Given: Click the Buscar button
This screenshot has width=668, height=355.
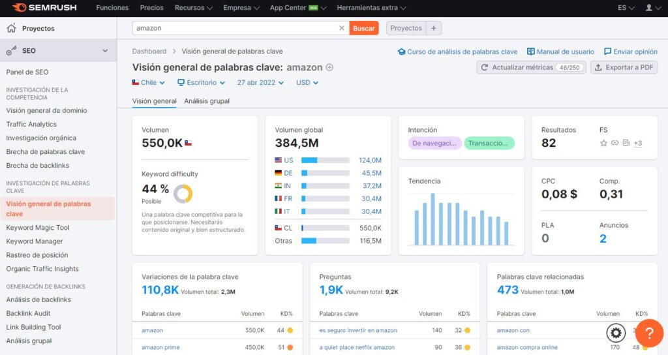Looking at the screenshot, I should pyautogui.click(x=364, y=28).
